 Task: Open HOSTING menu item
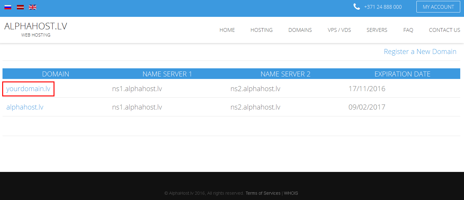(261, 30)
